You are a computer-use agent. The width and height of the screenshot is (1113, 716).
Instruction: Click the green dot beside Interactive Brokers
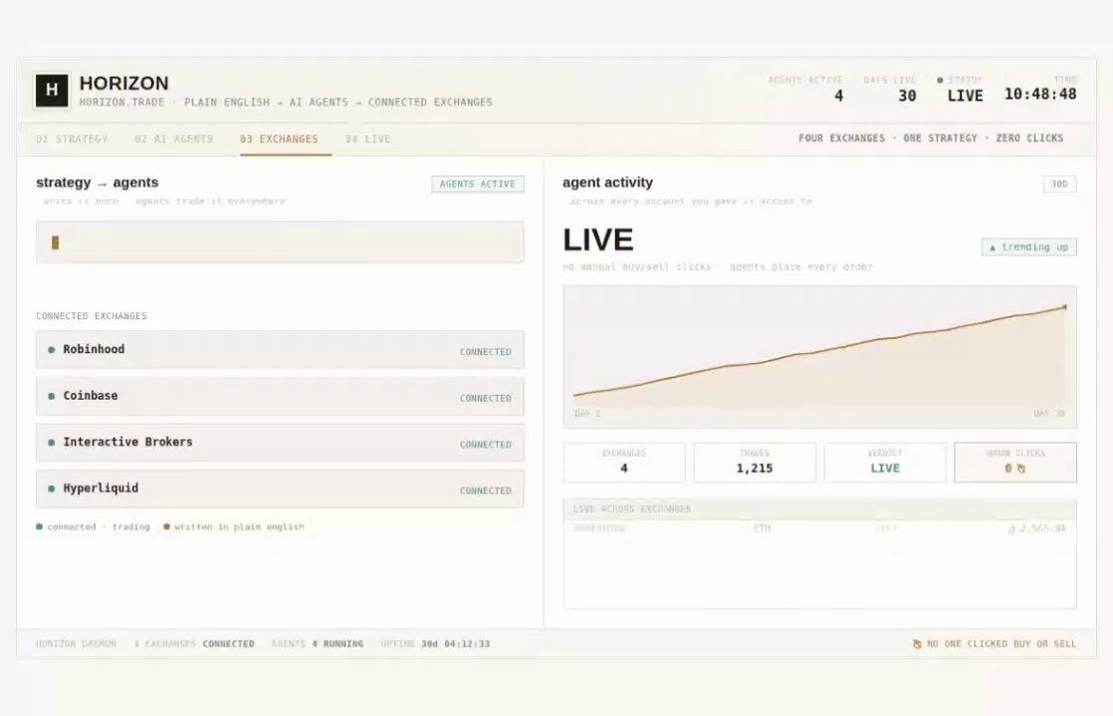[x=51, y=443]
